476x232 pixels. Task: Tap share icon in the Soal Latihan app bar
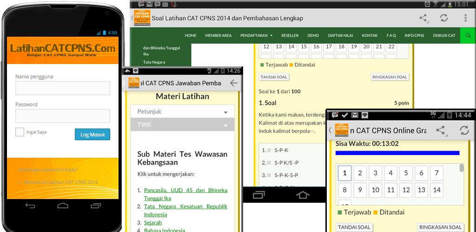pyautogui.click(x=423, y=18)
